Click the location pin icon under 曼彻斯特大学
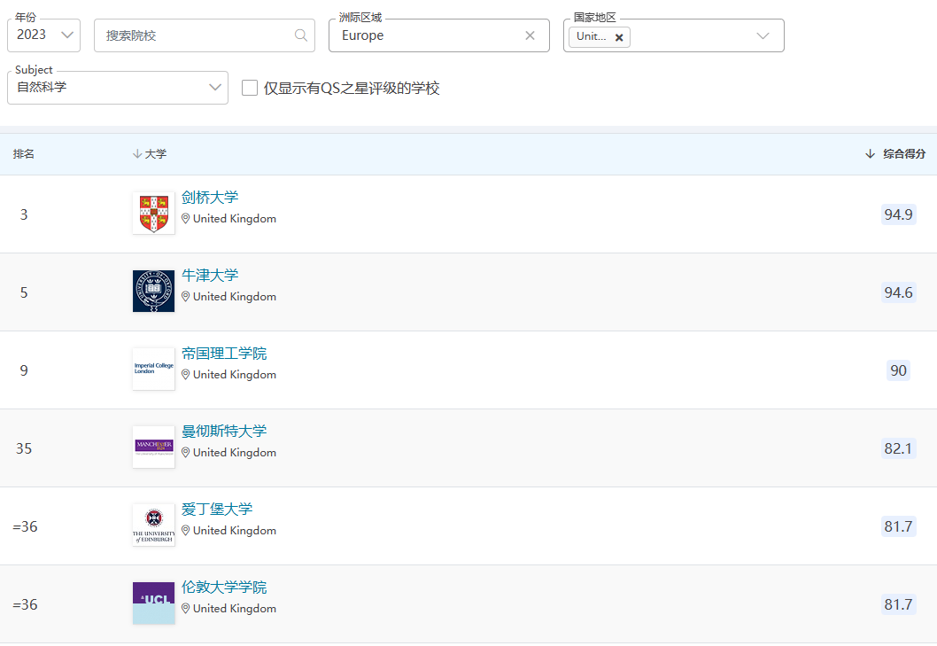Image resolution: width=937 pixels, height=646 pixels. click(186, 452)
